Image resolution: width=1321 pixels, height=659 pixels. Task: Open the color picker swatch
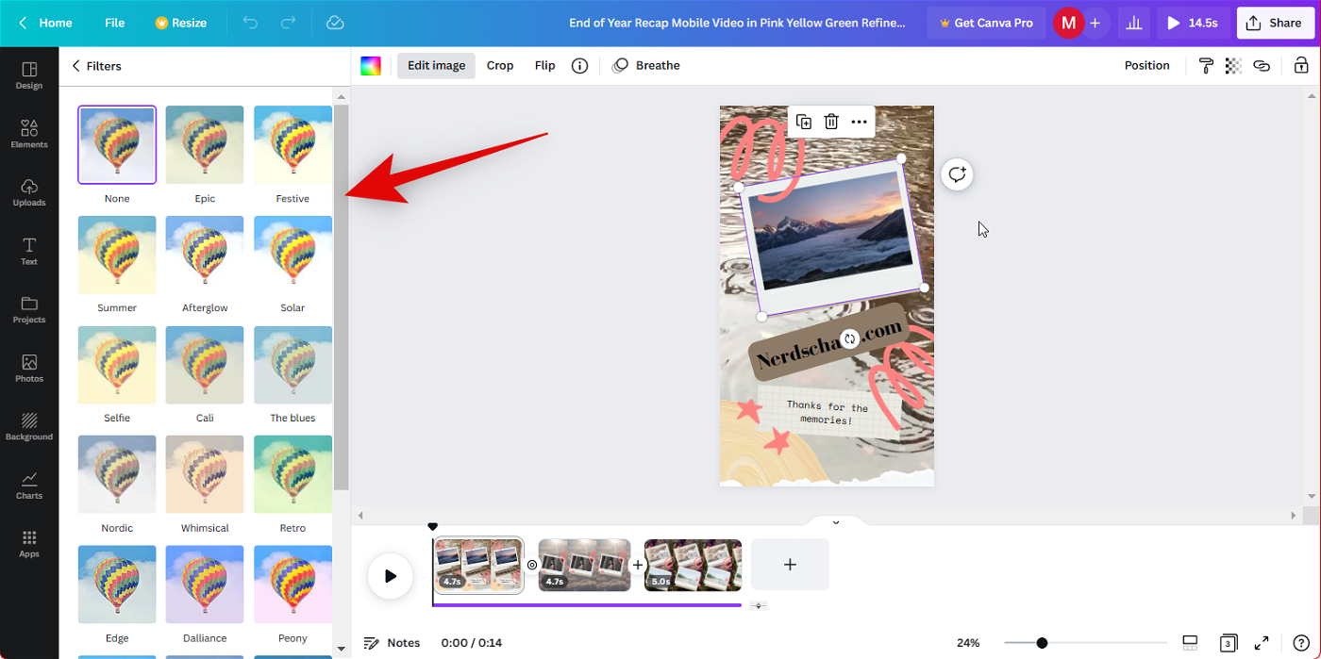click(371, 65)
